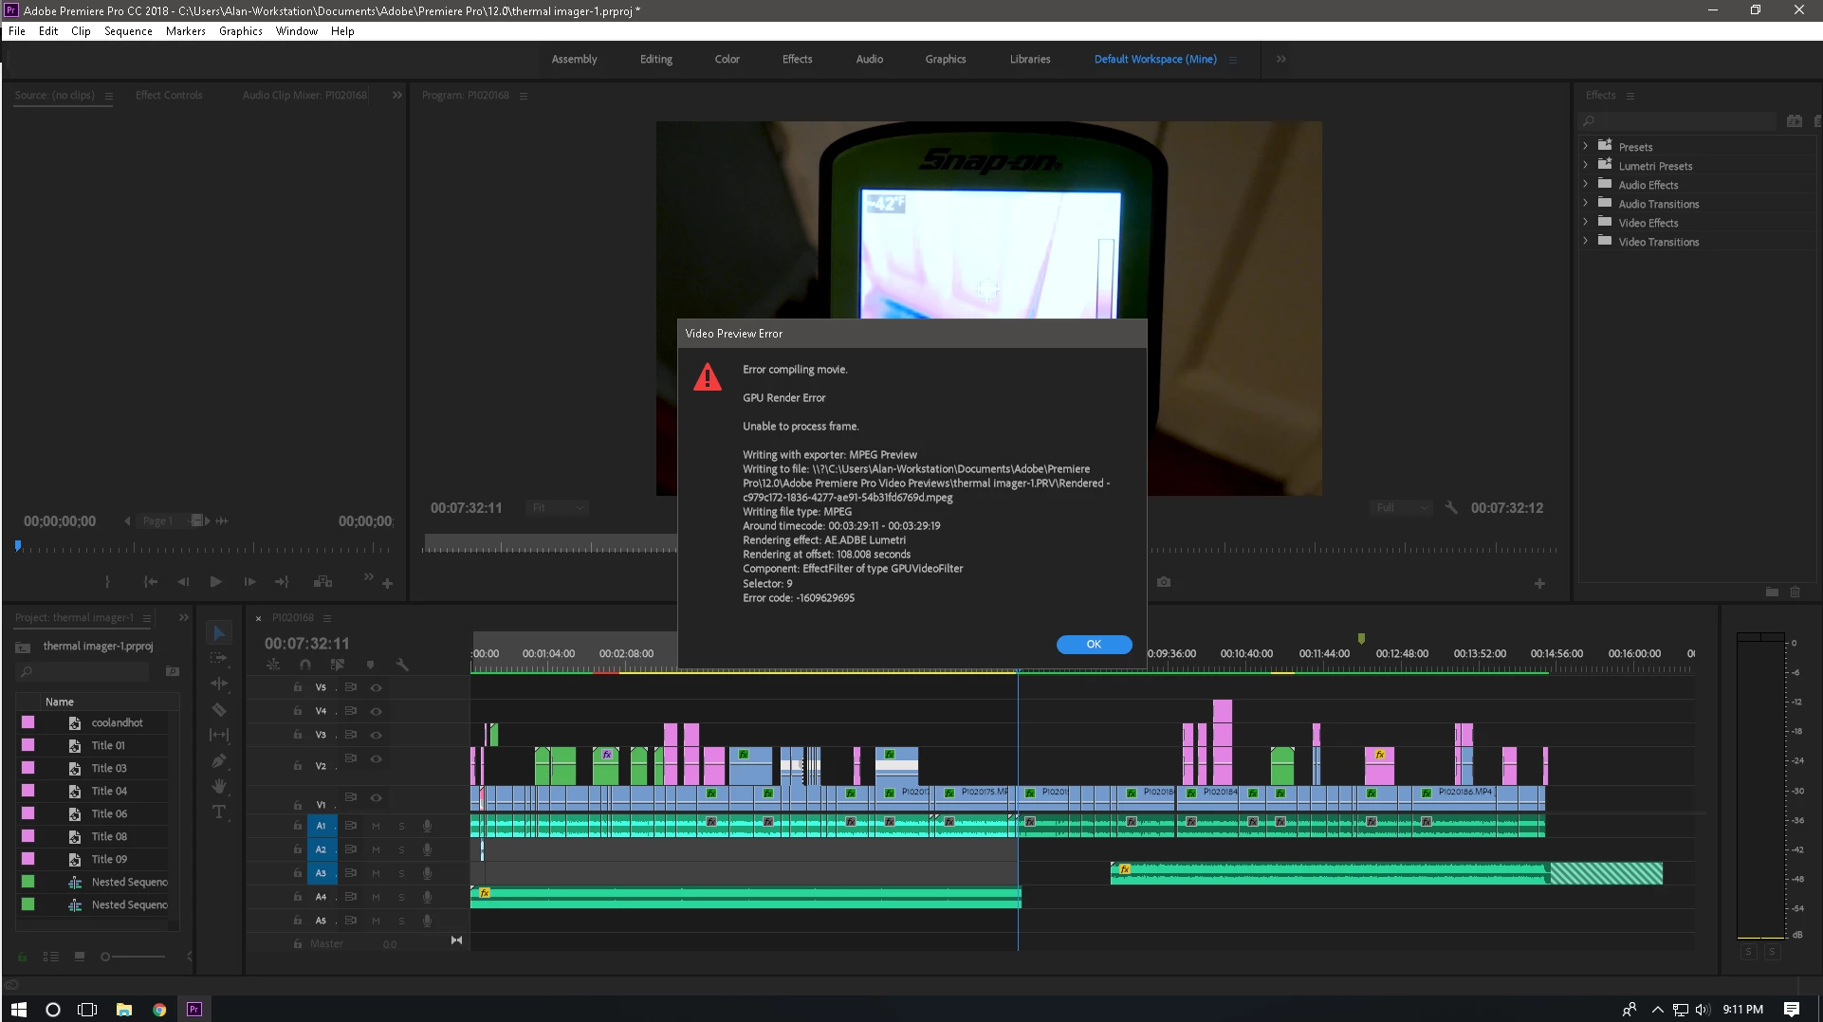Step back one frame in Source monitor

click(183, 581)
